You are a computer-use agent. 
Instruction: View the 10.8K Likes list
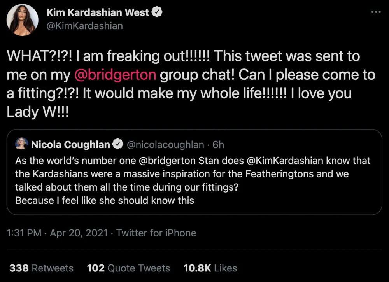(210, 268)
